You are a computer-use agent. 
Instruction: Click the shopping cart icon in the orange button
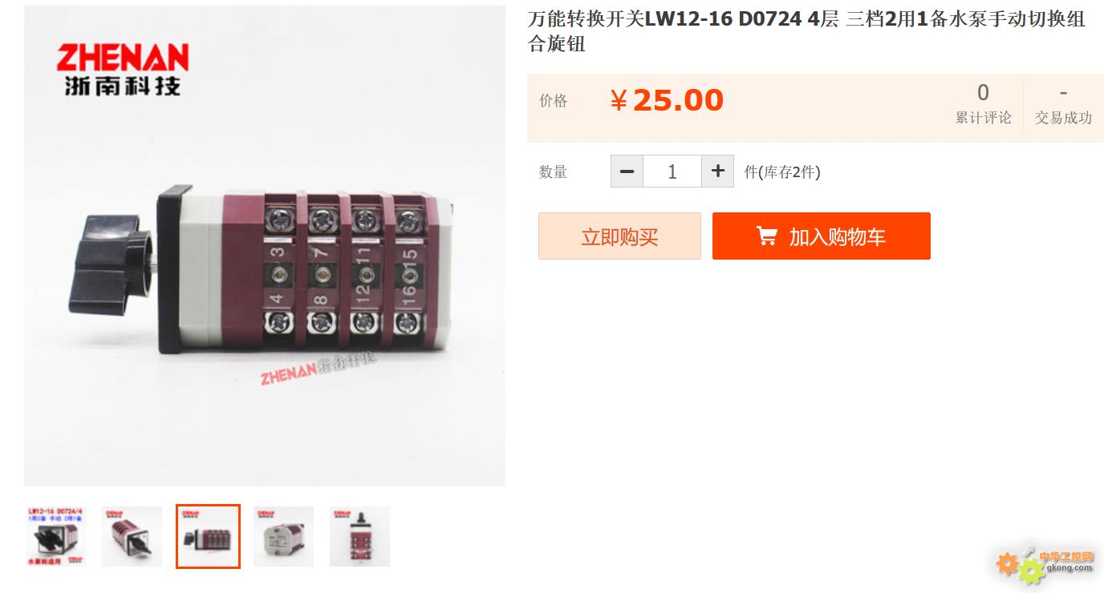(767, 236)
